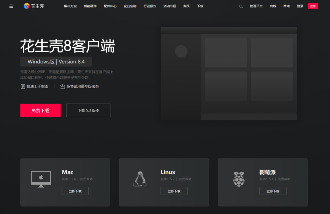The width and height of the screenshot is (330, 214).
Task: Click the Windows版 | Version 8.4 label
Action: point(56,62)
